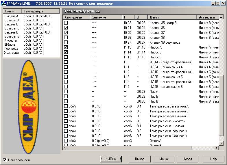Click the Выход button
Screen dimensions: 227x165
[140, 159]
